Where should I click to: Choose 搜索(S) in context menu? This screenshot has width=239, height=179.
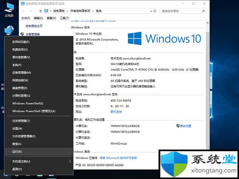[x=39, y=144]
